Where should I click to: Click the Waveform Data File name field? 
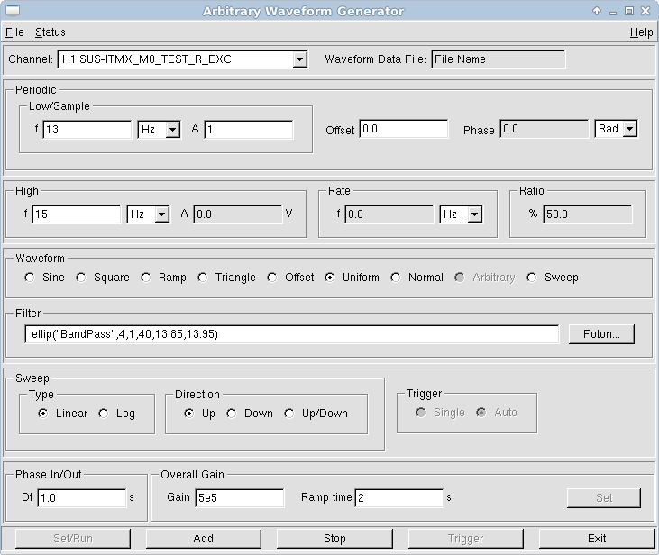click(498, 59)
